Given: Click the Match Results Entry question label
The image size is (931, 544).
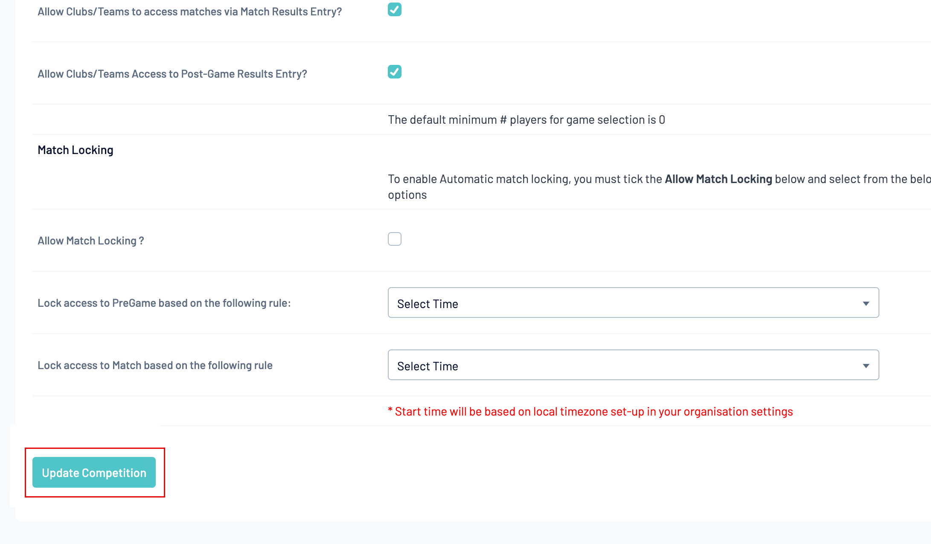Looking at the screenshot, I should [x=189, y=12].
